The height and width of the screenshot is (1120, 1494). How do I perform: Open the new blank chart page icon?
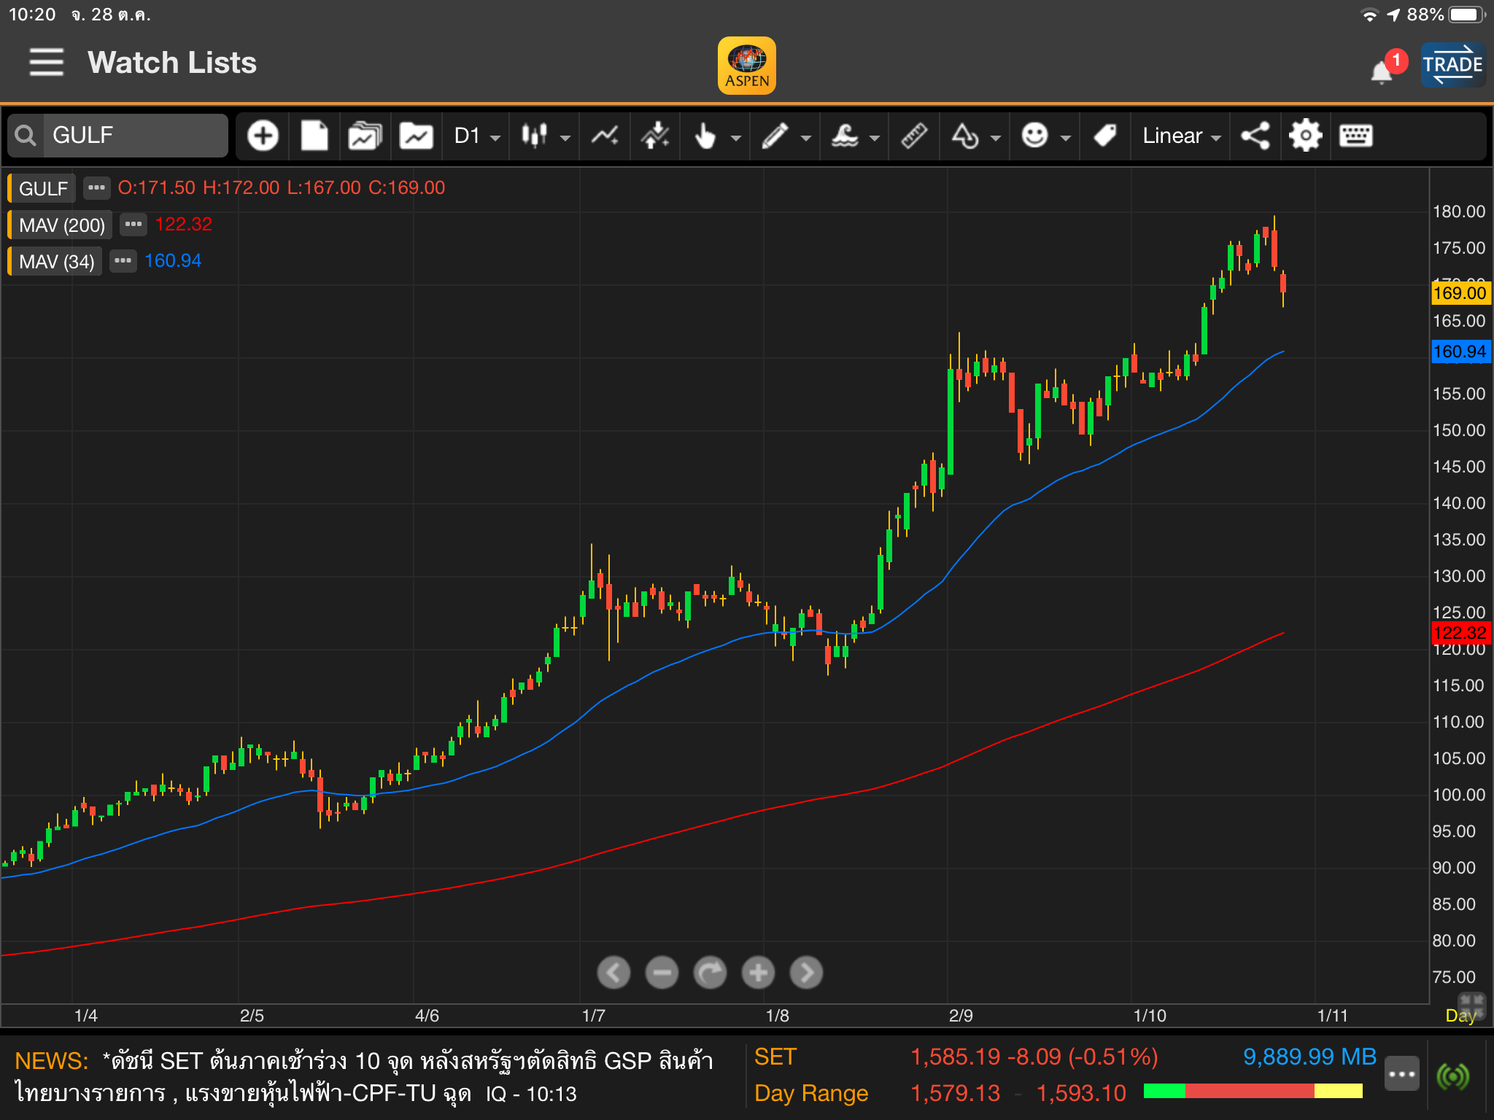[x=314, y=136]
